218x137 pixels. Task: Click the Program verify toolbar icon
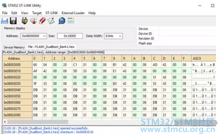pos(51,21)
